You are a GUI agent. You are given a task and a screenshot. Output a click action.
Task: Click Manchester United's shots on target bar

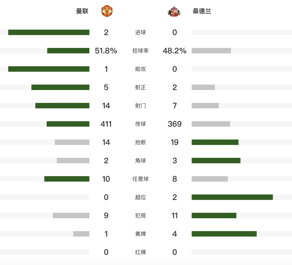coord(60,87)
